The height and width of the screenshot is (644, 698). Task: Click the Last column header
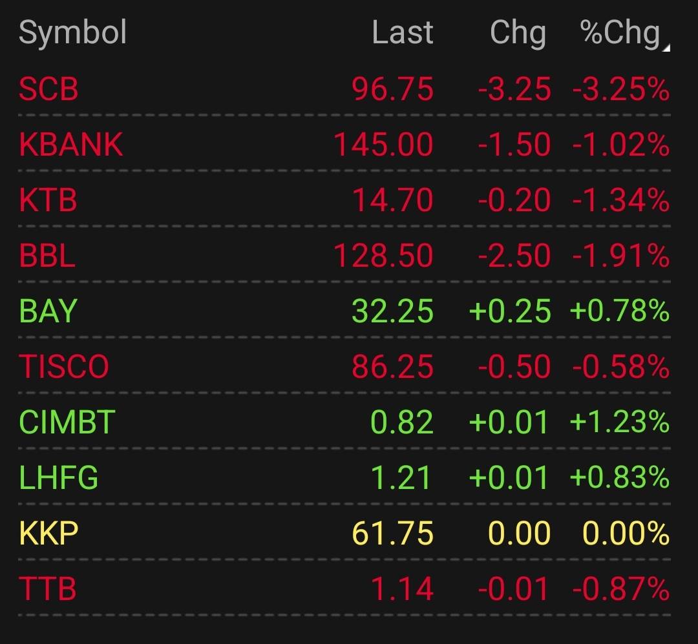(x=403, y=32)
